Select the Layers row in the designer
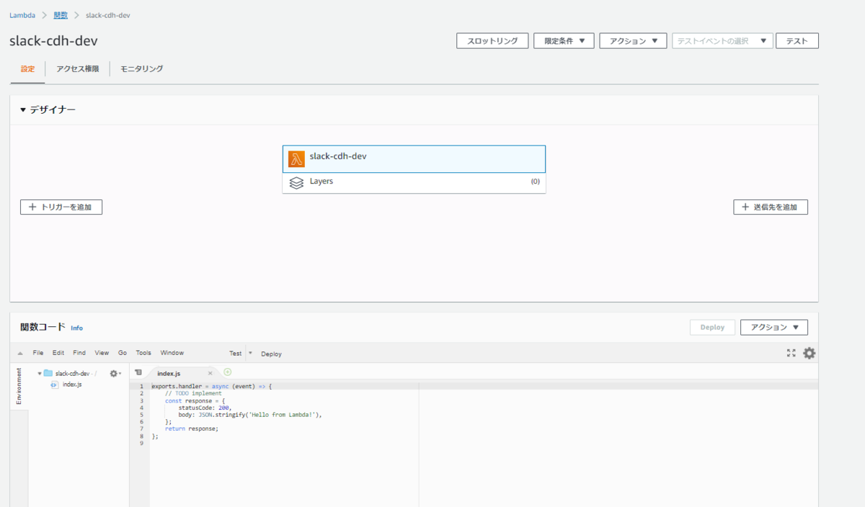865x507 pixels. click(x=414, y=183)
